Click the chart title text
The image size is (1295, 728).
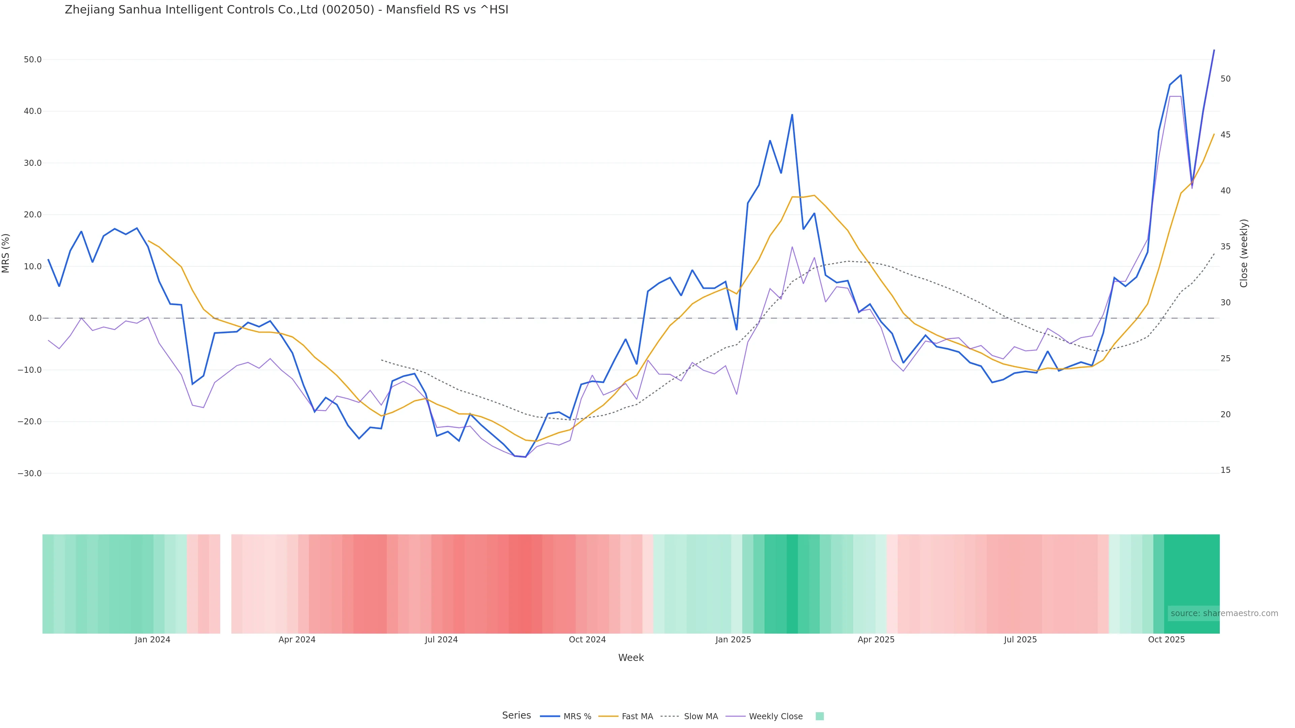click(287, 10)
